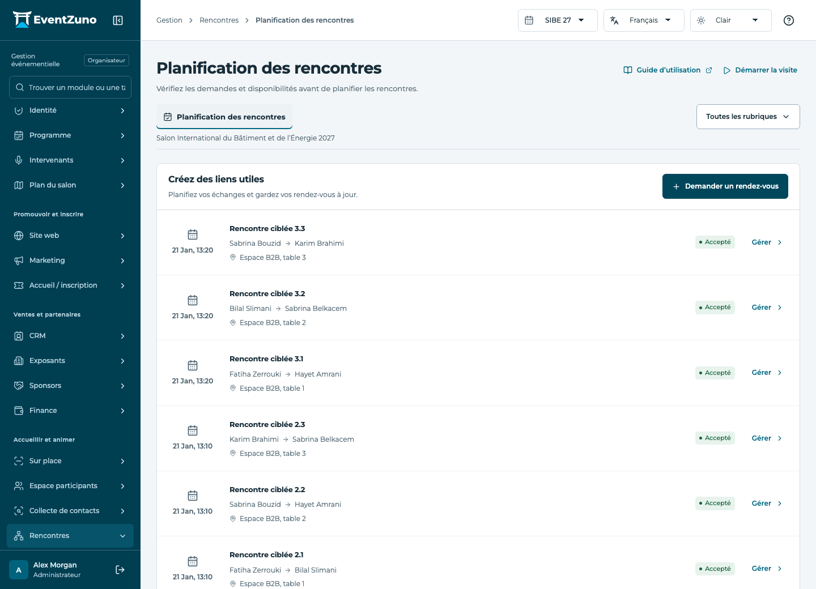The width and height of the screenshot is (816, 589).
Task: Click the logout icon beside Alex Morgan
Action: pos(120,570)
